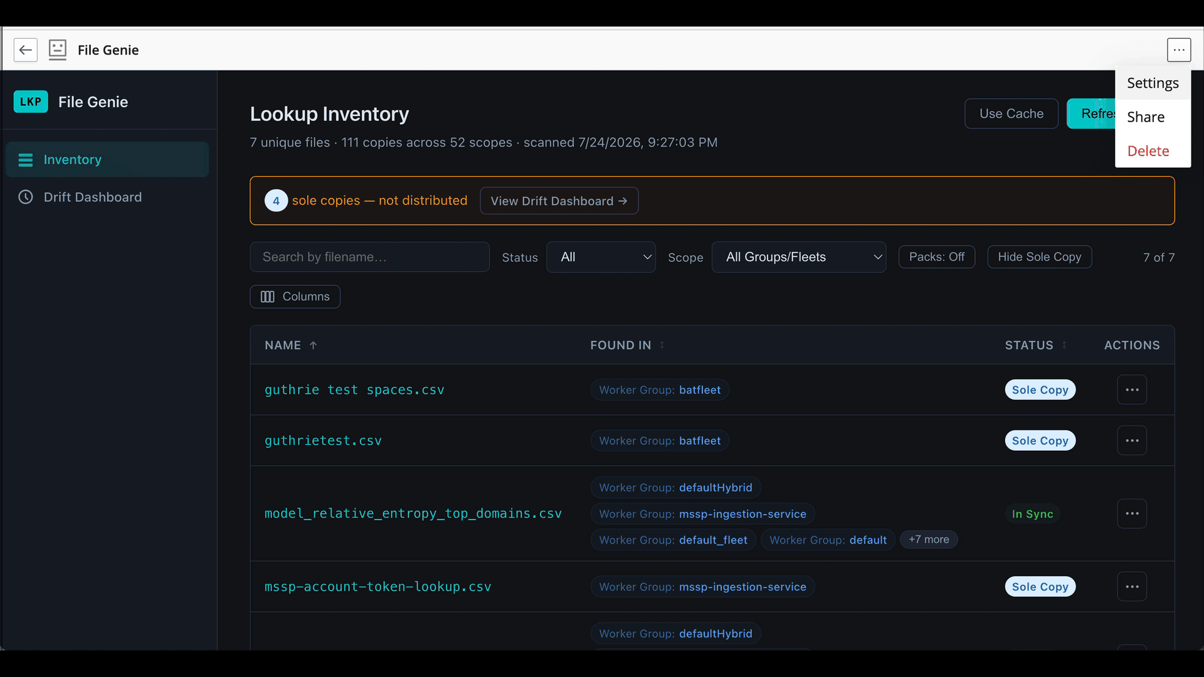Image resolution: width=1204 pixels, height=677 pixels.
Task: Click the sole copies count badge 4
Action: [276, 201]
